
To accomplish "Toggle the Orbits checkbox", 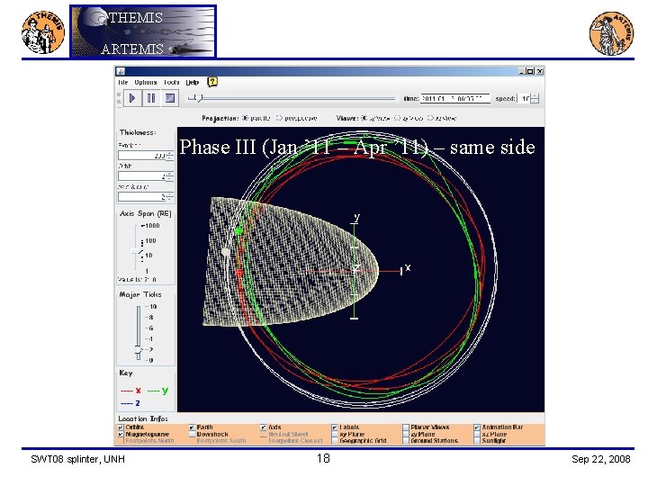I will [121, 427].
